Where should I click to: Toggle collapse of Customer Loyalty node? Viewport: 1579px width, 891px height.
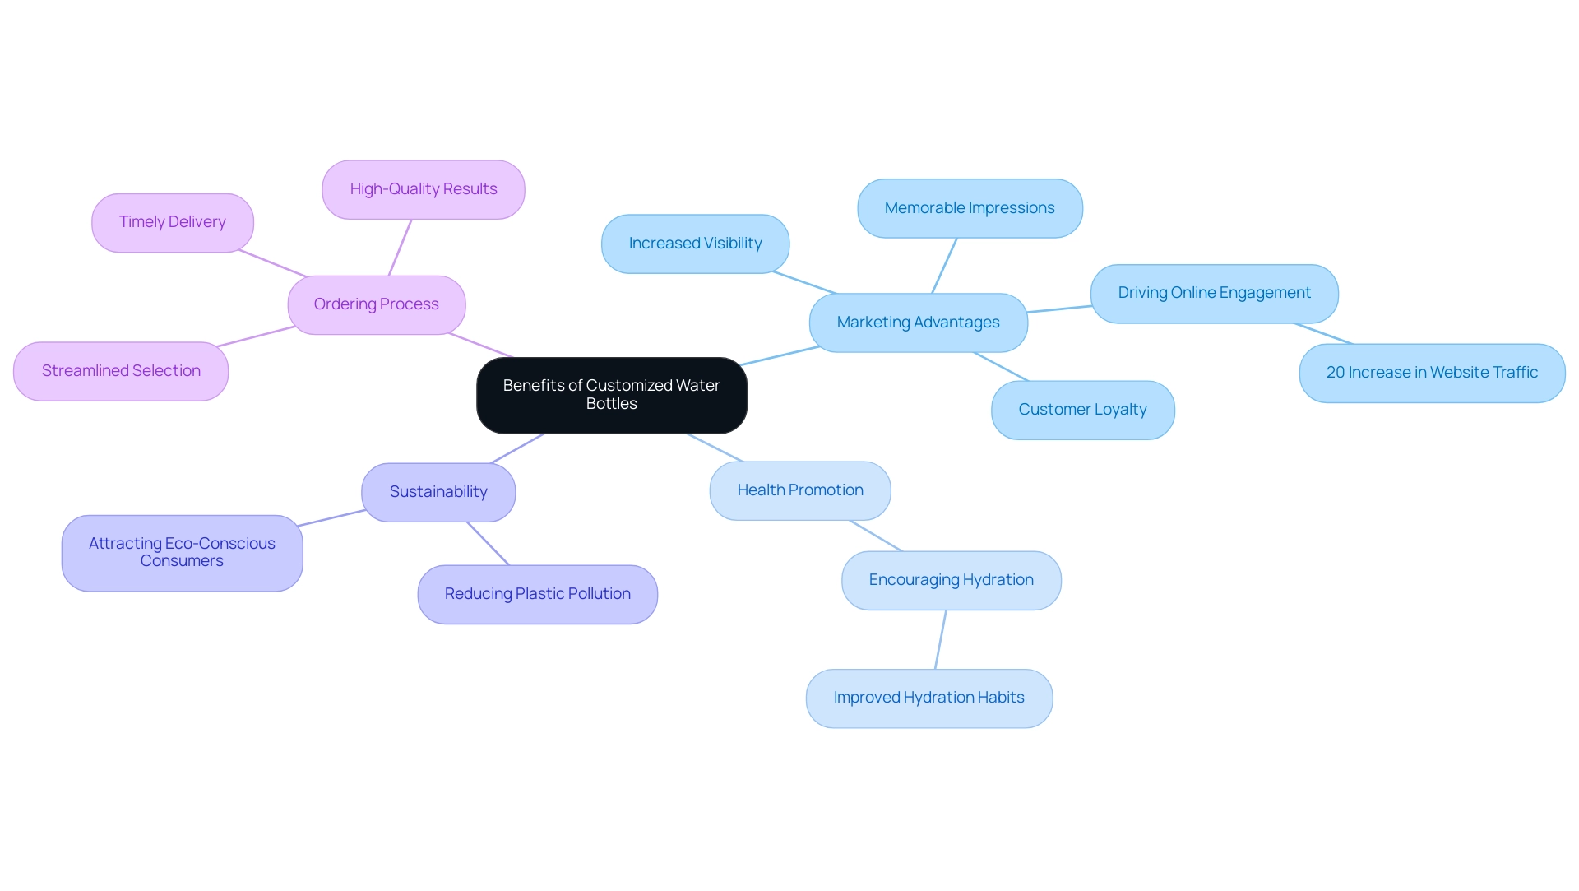pyautogui.click(x=1081, y=409)
